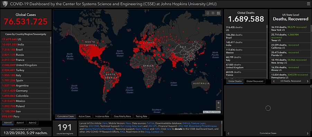
Task: Select the Incidence Rate map tab
Action: [102, 117]
